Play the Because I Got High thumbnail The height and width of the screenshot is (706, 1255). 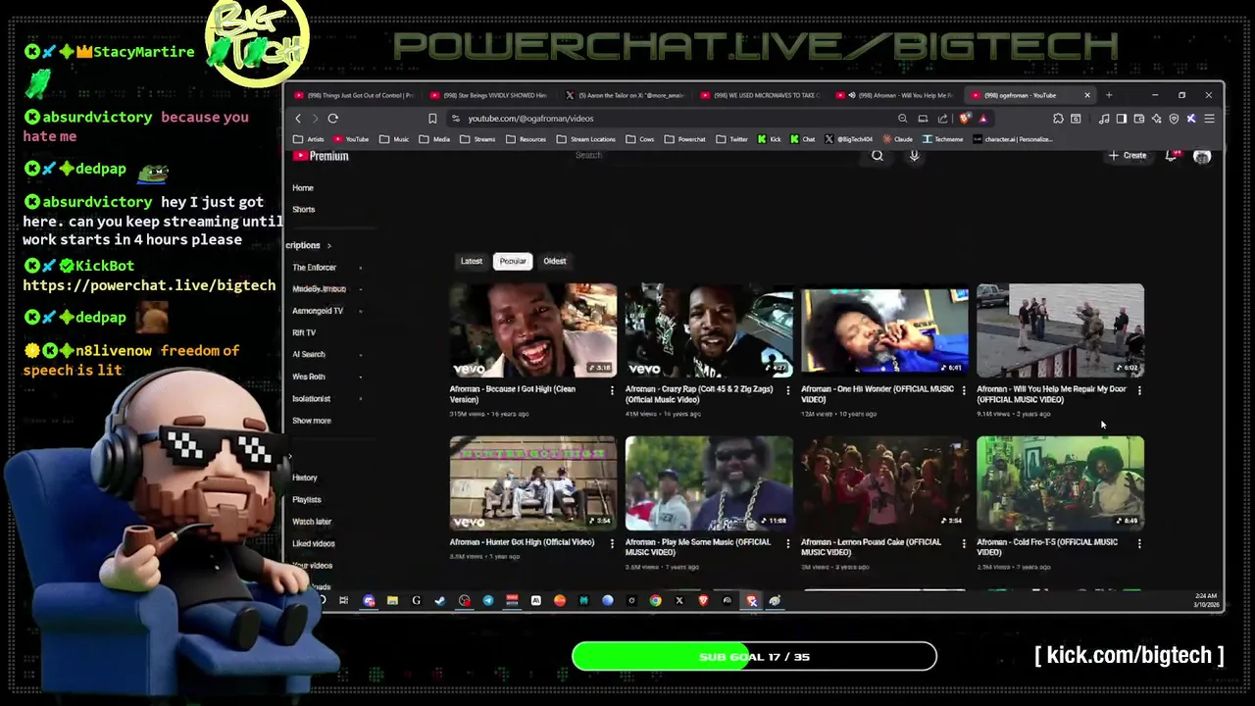pos(533,330)
